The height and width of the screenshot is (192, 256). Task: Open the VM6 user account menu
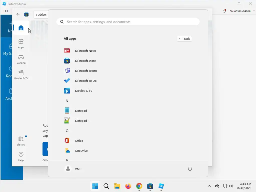click(x=73, y=169)
